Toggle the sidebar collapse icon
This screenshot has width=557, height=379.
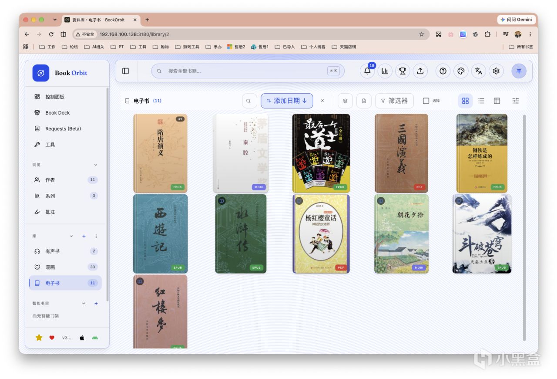tap(126, 71)
